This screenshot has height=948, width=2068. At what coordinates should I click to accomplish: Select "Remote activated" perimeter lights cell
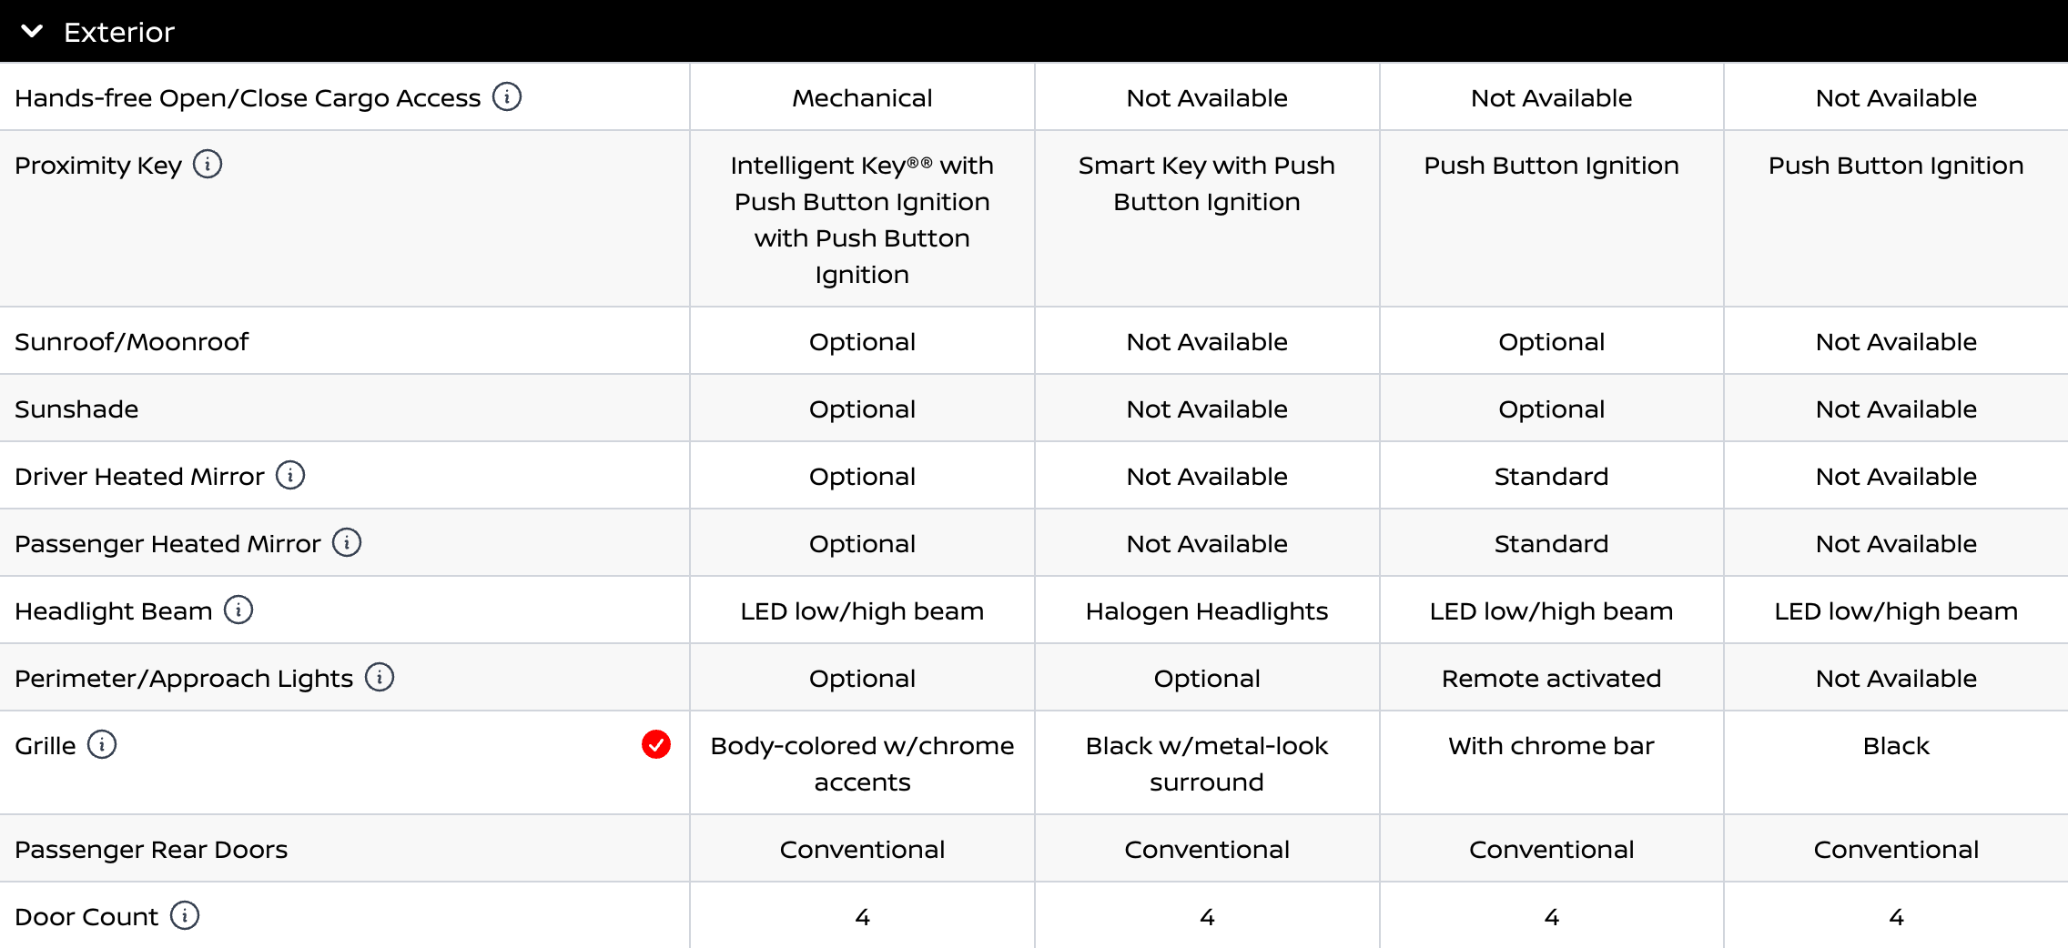click(1551, 679)
